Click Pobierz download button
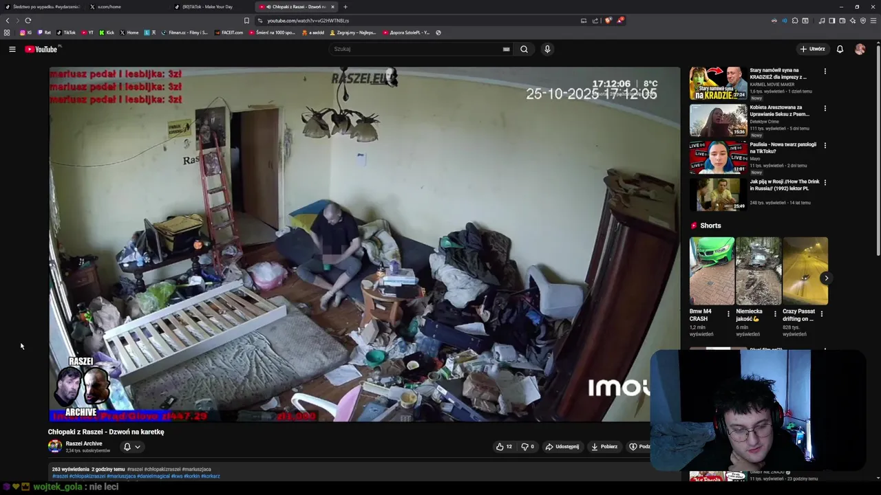Viewport: 881px width, 495px height. tap(604, 447)
